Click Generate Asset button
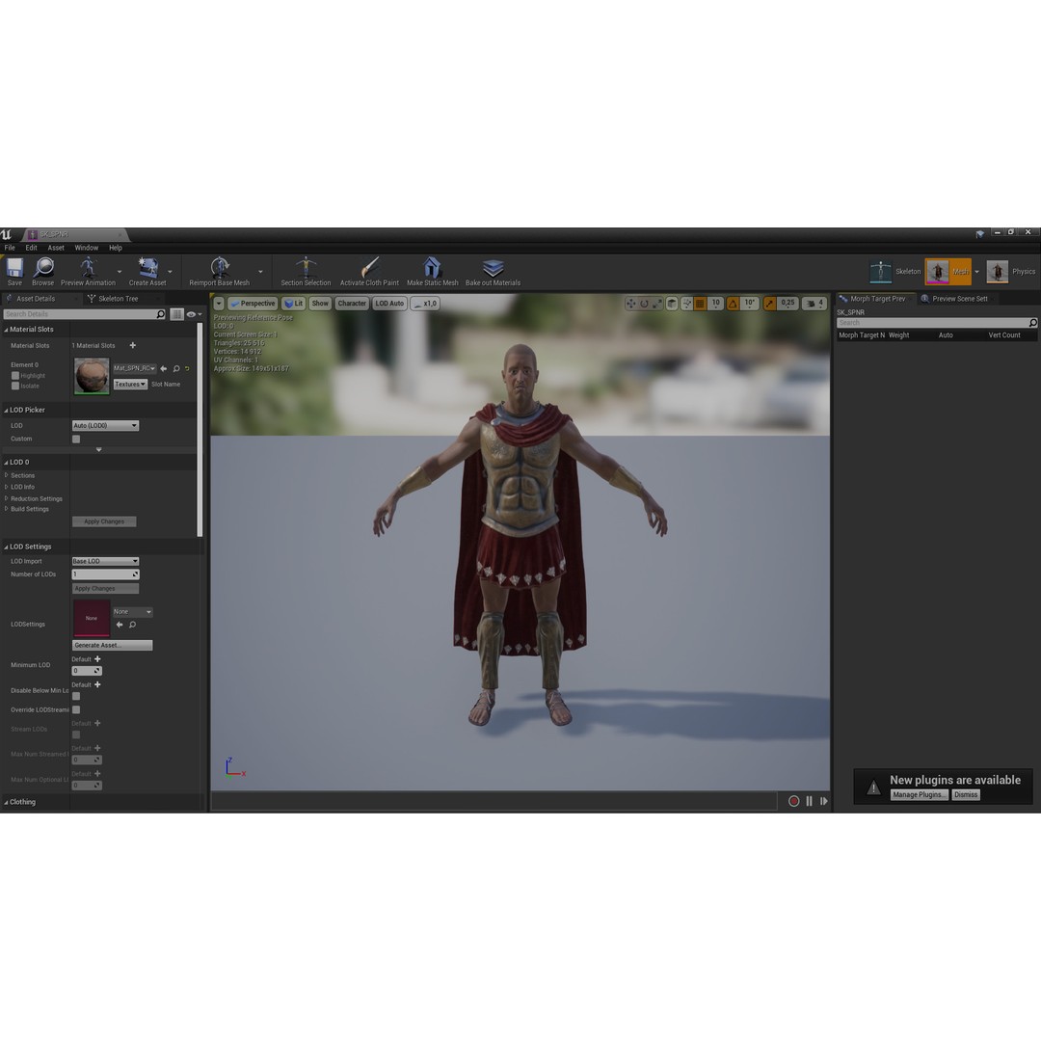The image size is (1041, 1041). click(112, 645)
